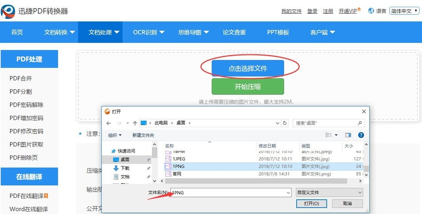Click the forward arrow in Open dialog
Viewport: 422px width, 214px height.
(119, 123)
